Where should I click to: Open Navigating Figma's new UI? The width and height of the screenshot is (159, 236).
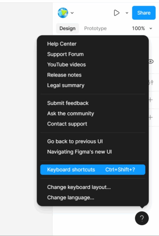[93, 152]
